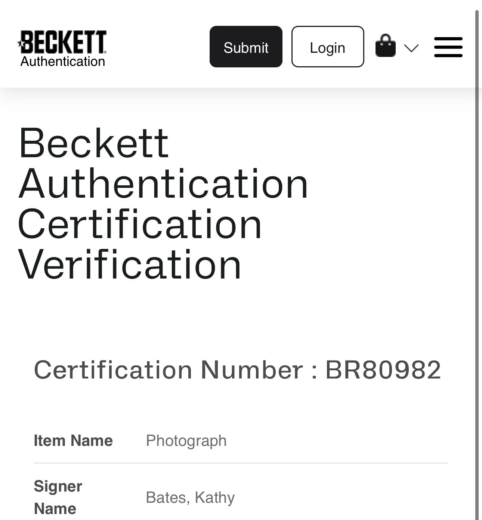This screenshot has width=482, height=520.
Task: Click the Submit button
Action: point(246,47)
